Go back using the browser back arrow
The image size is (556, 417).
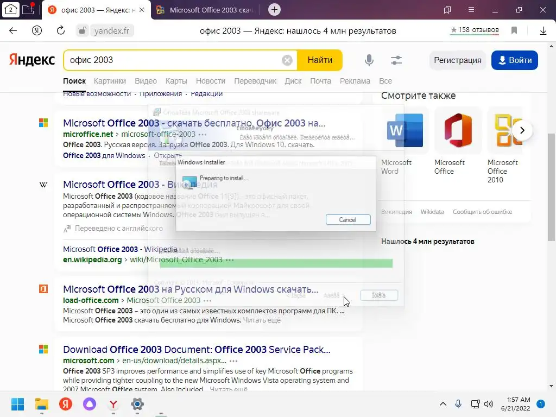click(13, 31)
